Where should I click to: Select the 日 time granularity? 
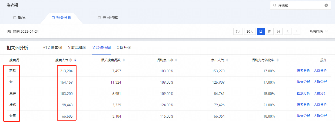(261, 31)
